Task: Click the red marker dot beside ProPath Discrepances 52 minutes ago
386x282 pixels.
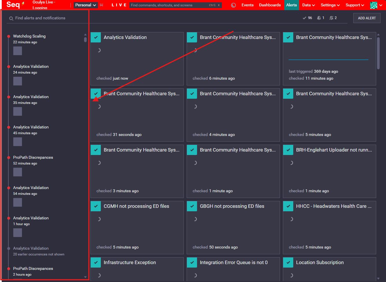Action: coord(9,158)
